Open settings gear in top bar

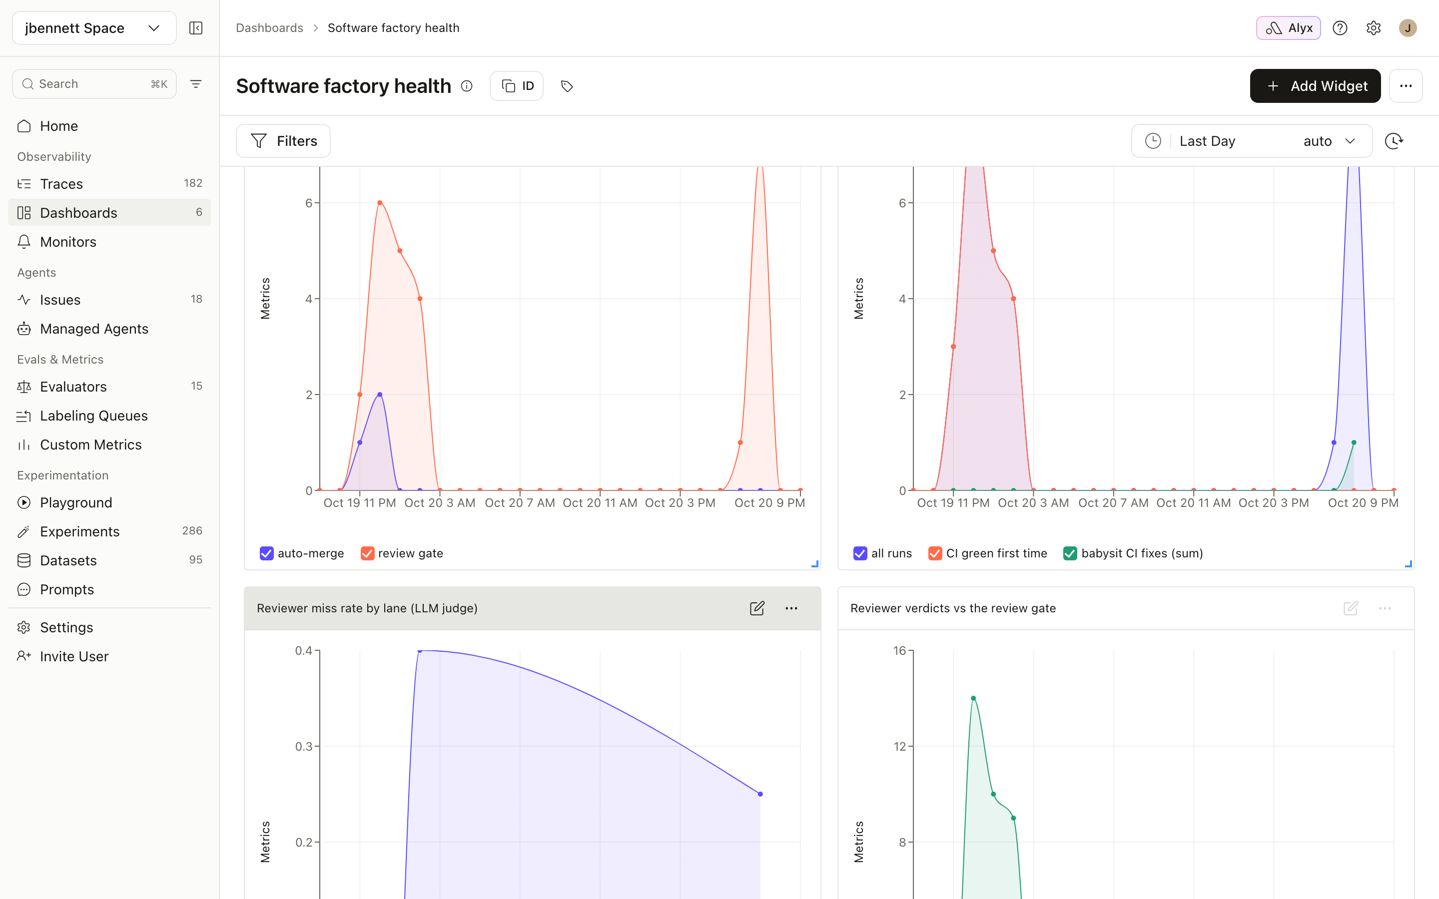[x=1374, y=28]
